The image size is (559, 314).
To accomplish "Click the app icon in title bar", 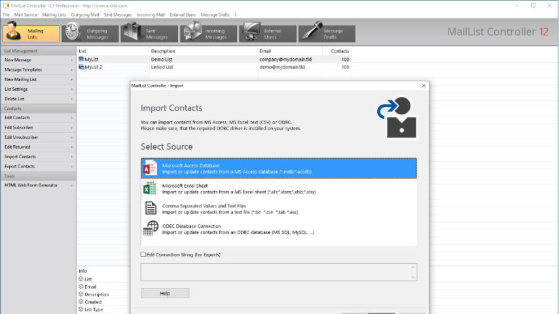I will pos(6,5).
